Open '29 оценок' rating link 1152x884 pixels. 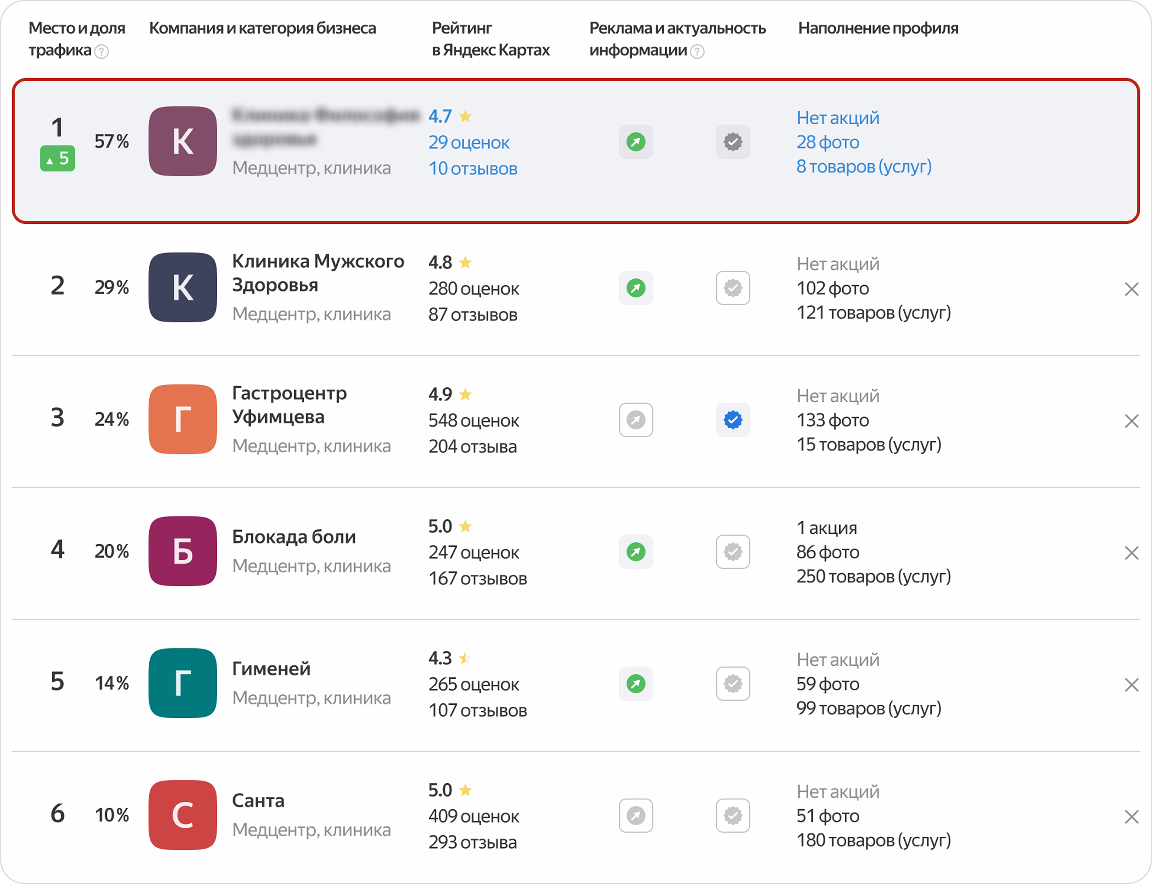click(x=468, y=143)
